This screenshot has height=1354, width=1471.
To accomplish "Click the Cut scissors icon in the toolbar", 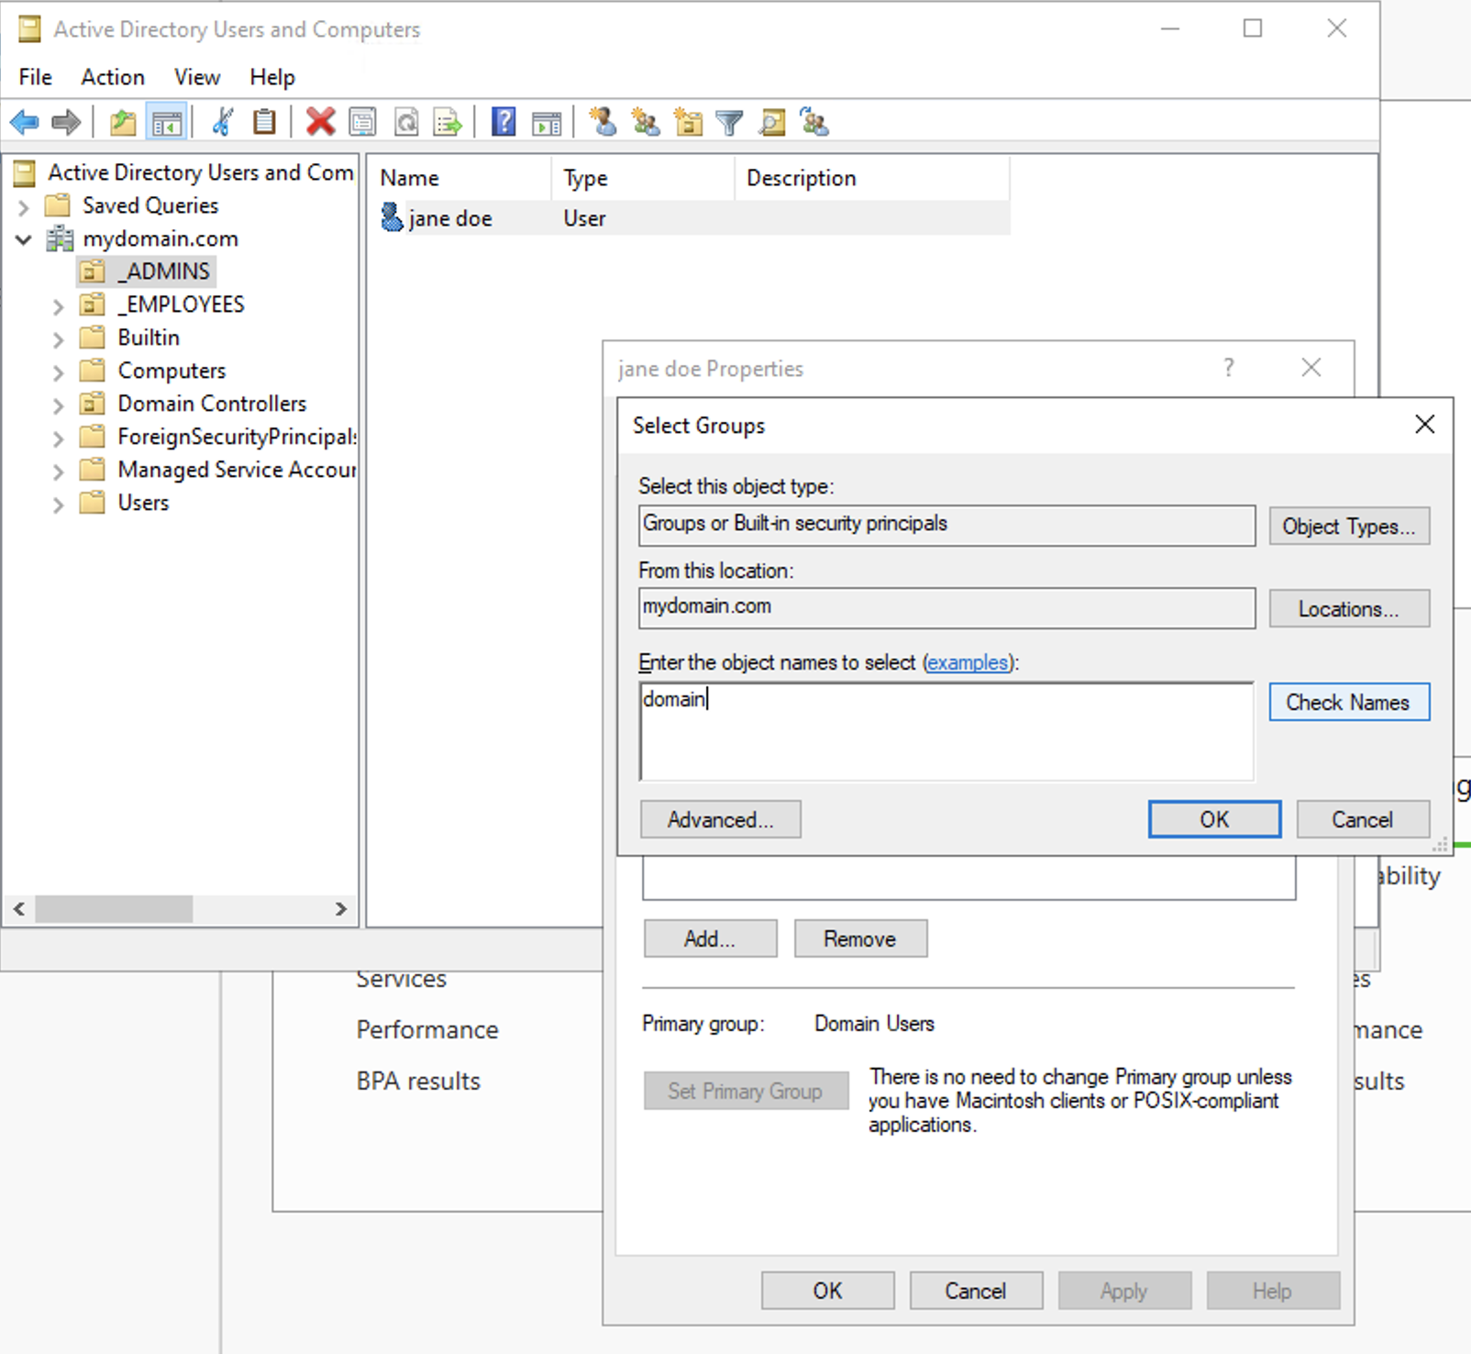I will click(x=222, y=122).
